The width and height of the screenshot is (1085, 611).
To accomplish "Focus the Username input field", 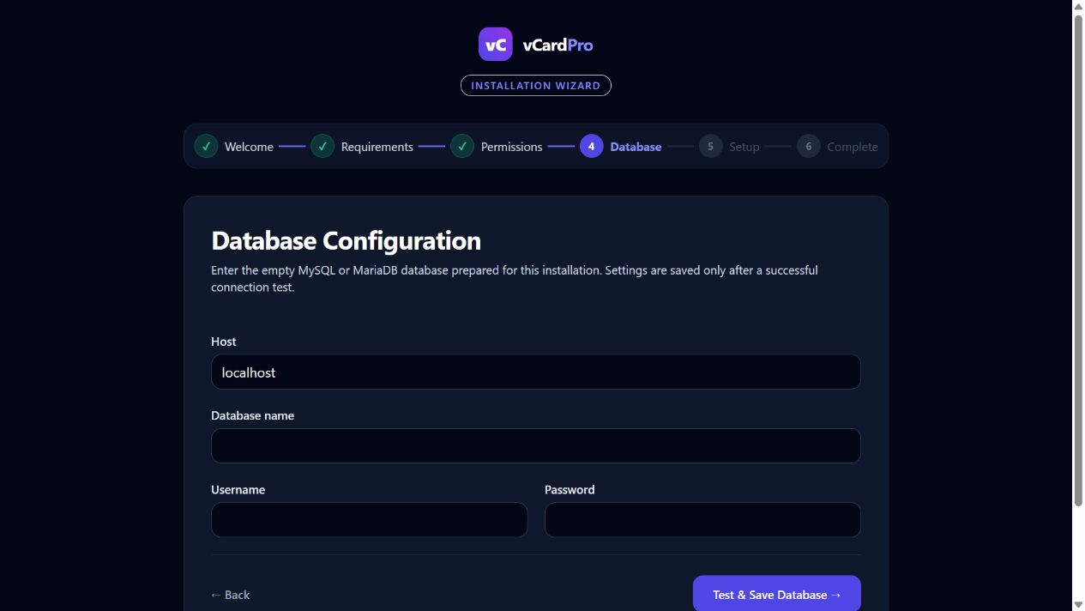I will click(370, 520).
